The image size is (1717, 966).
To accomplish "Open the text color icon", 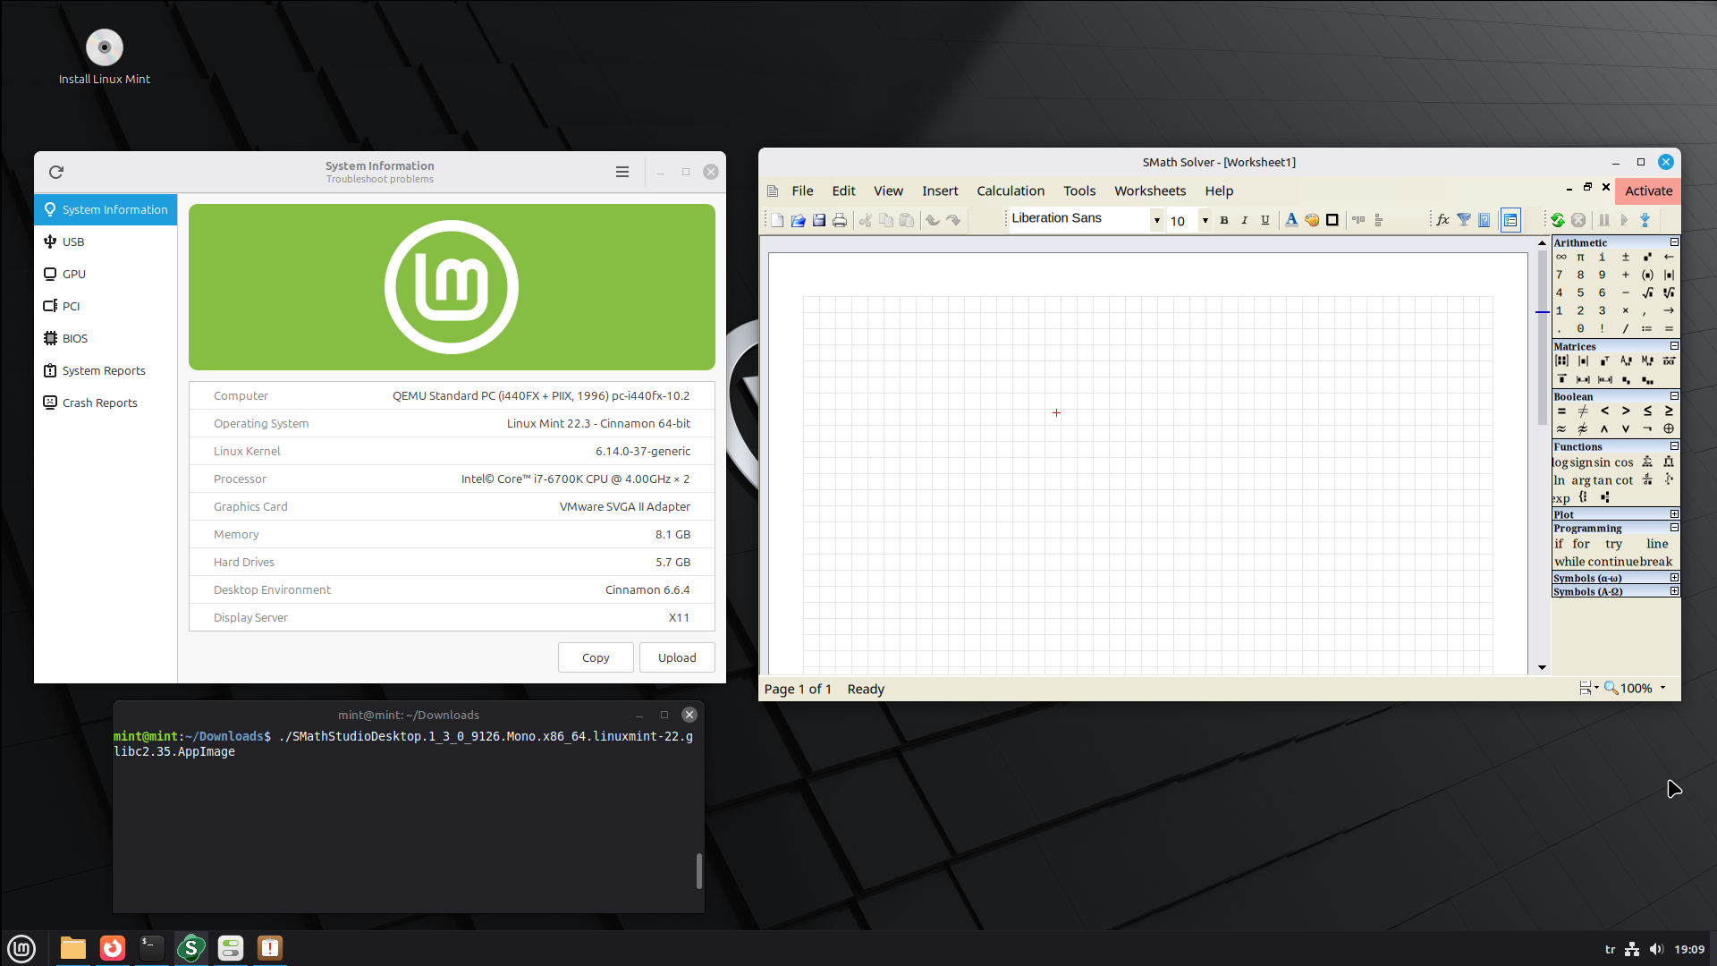I will 1290,220.
